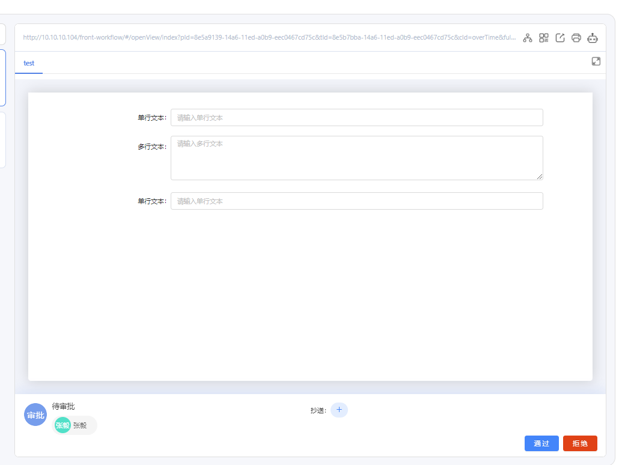Select the 张毅 approver chip
This screenshot has height=465, width=622.
coord(75,425)
